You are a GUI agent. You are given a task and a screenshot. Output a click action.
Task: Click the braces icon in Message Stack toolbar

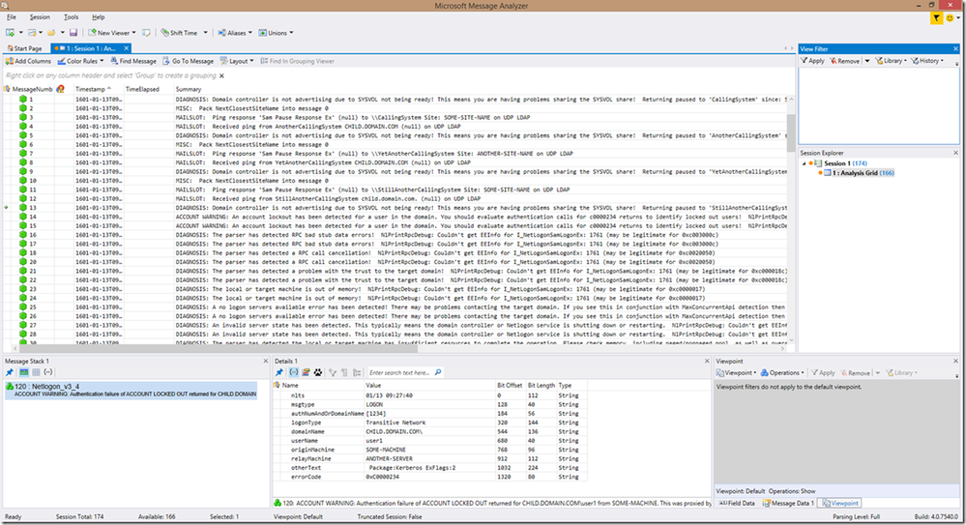click(x=48, y=372)
